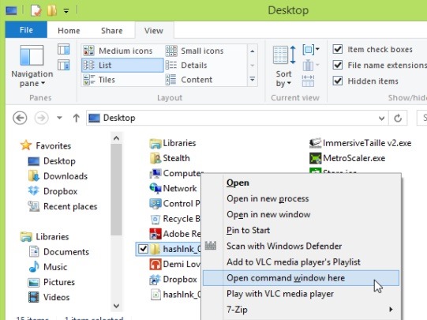Choose Medium icons layout
This screenshot has width=427, height=320.
(118, 51)
